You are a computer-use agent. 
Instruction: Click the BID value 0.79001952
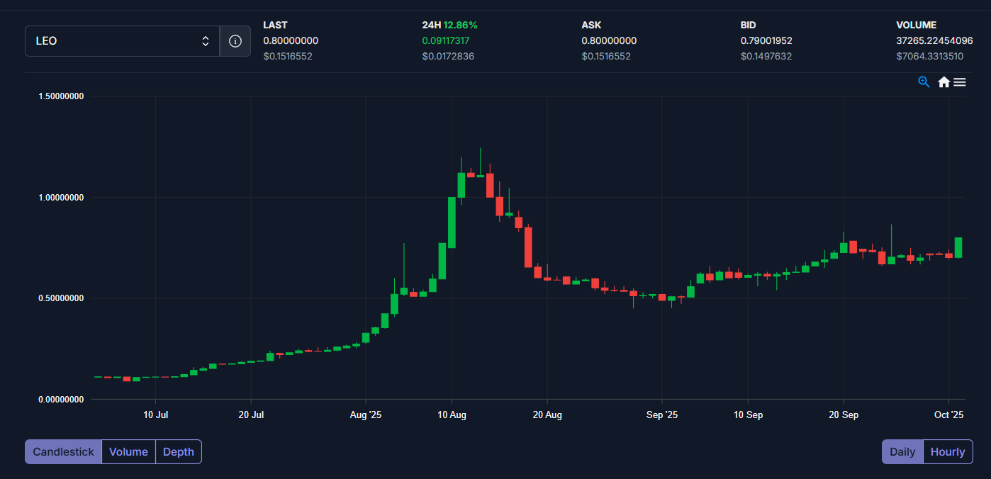coord(766,40)
